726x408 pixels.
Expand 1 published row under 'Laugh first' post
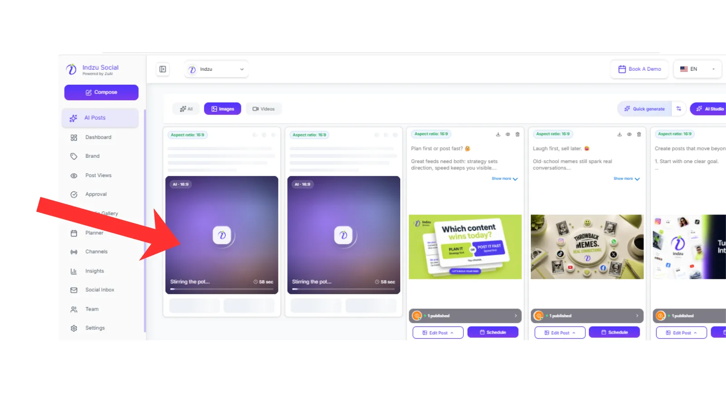pos(587,316)
